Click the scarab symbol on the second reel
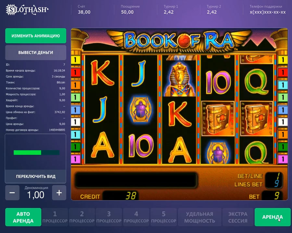The width and height of the screenshot is (292, 233). tap(141, 109)
